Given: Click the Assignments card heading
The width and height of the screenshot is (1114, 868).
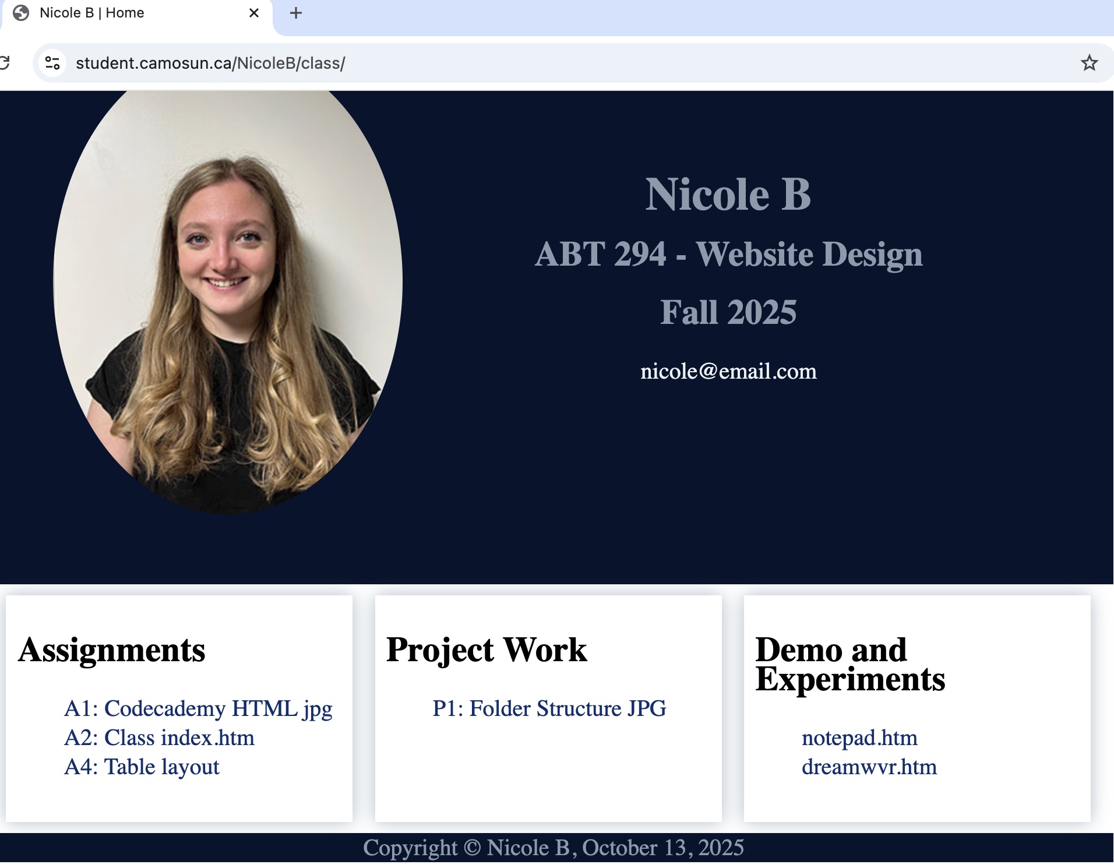Looking at the screenshot, I should point(111,650).
